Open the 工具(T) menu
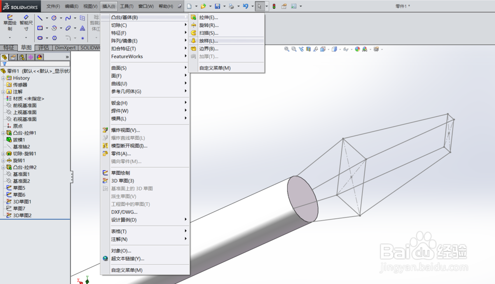The width and height of the screenshot is (495, 284). click(x=127, y=6)
